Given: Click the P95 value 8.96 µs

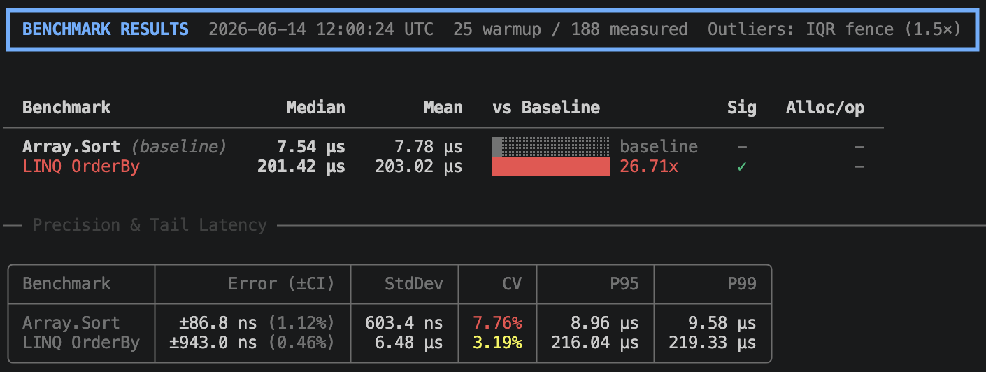Looking at the screenshot, I should 605,322.
